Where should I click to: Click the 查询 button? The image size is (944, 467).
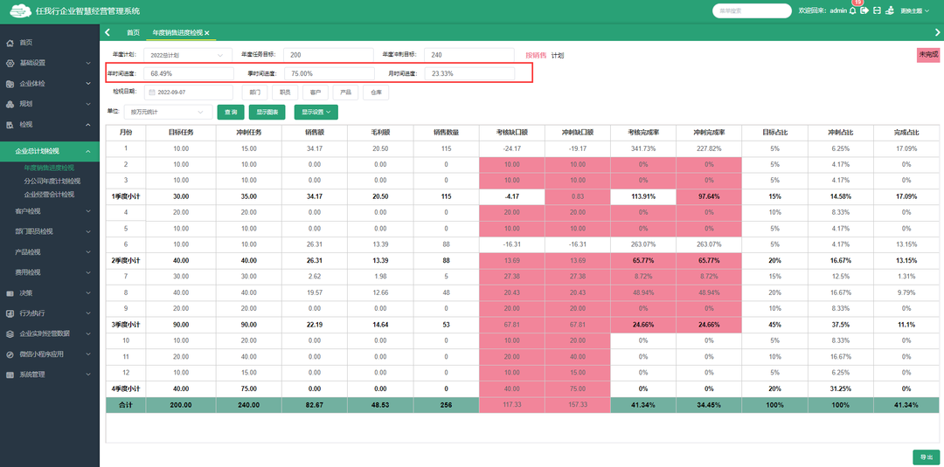(231, 112)
